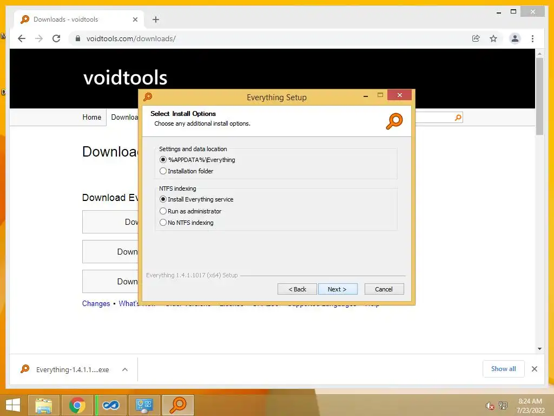Share this page via Chrome share icon
554x416 pixels.
coord(476,38)
